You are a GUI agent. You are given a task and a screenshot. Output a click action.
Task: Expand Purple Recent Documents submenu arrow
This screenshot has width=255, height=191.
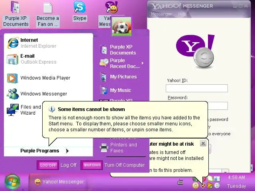click(143, 63)
